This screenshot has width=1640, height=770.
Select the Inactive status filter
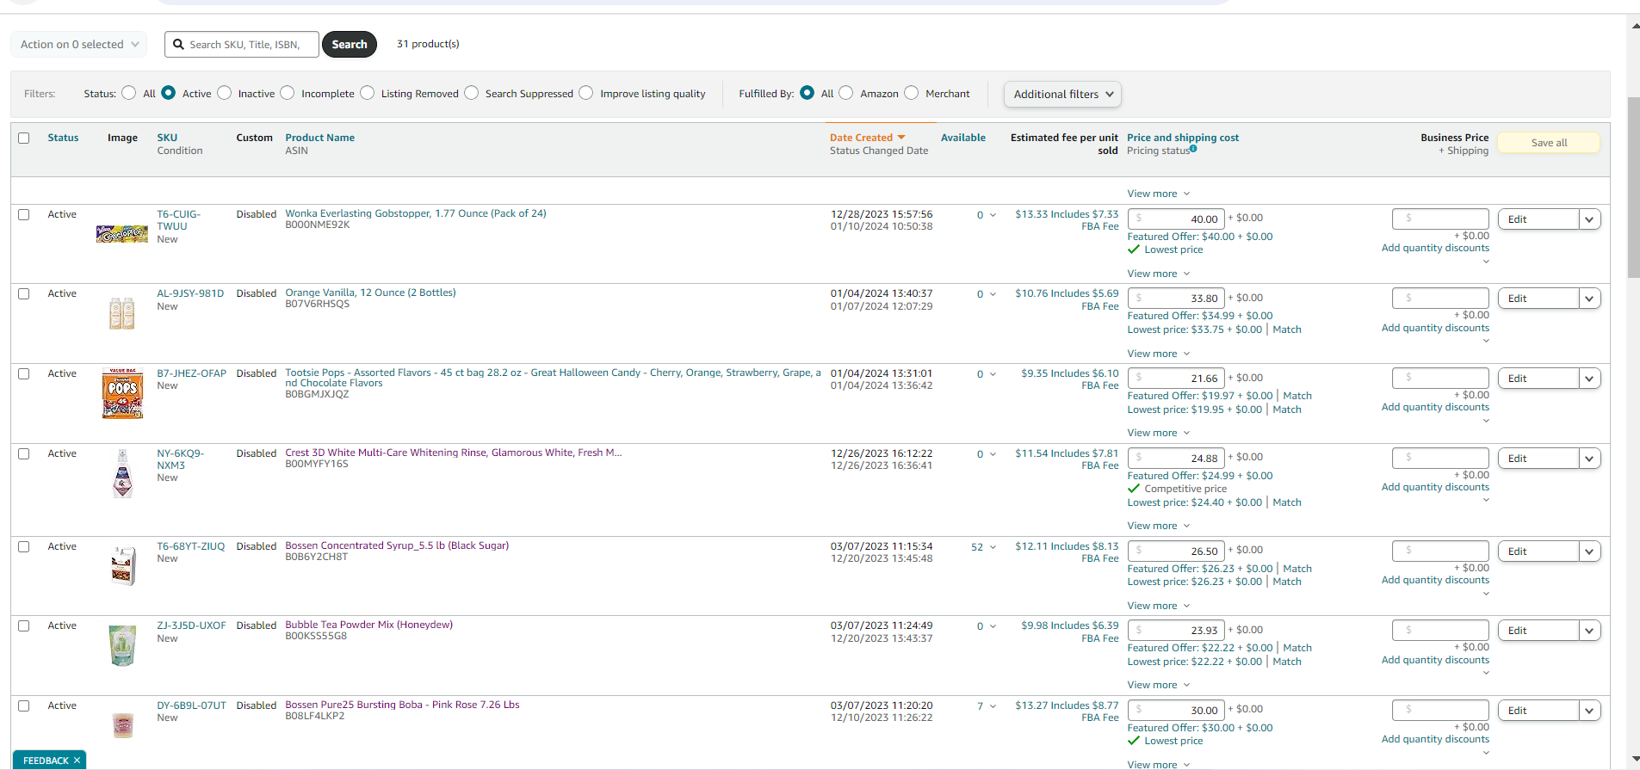click(225, 93)
